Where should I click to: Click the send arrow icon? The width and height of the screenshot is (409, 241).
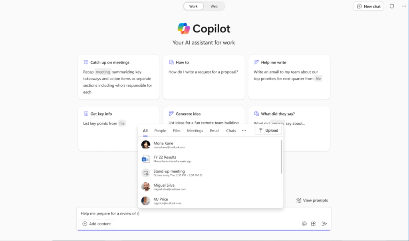click(324, 224)
